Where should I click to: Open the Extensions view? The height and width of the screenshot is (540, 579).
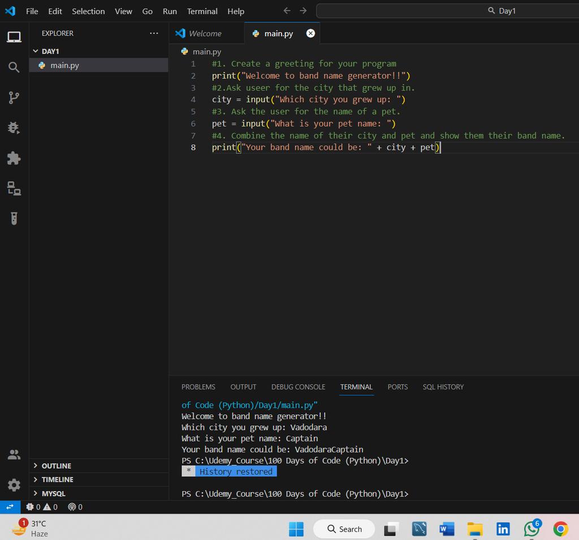14,158
